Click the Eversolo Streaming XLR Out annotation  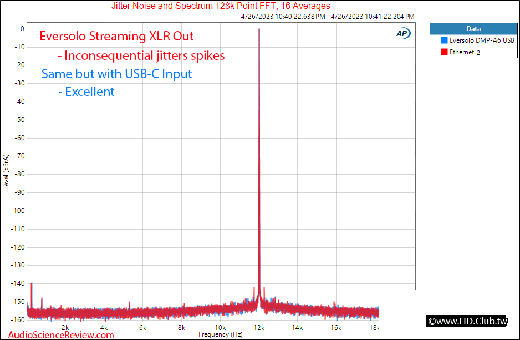[116, 36]
